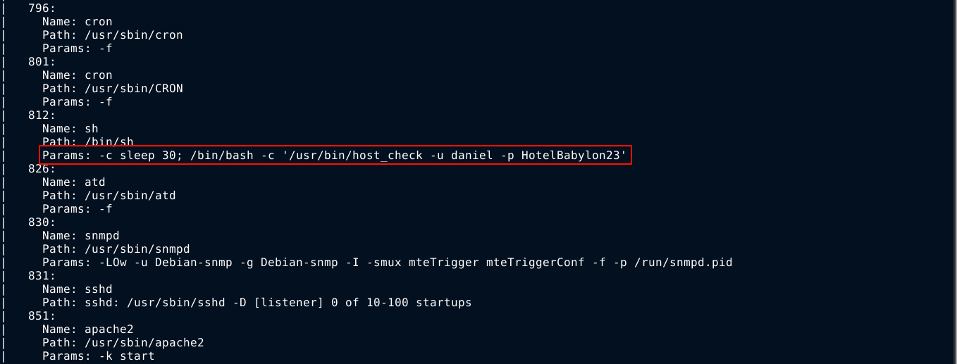Click the 'Params: -k start' line
This screenshot has width=957, height=364.
pos(98,356)
